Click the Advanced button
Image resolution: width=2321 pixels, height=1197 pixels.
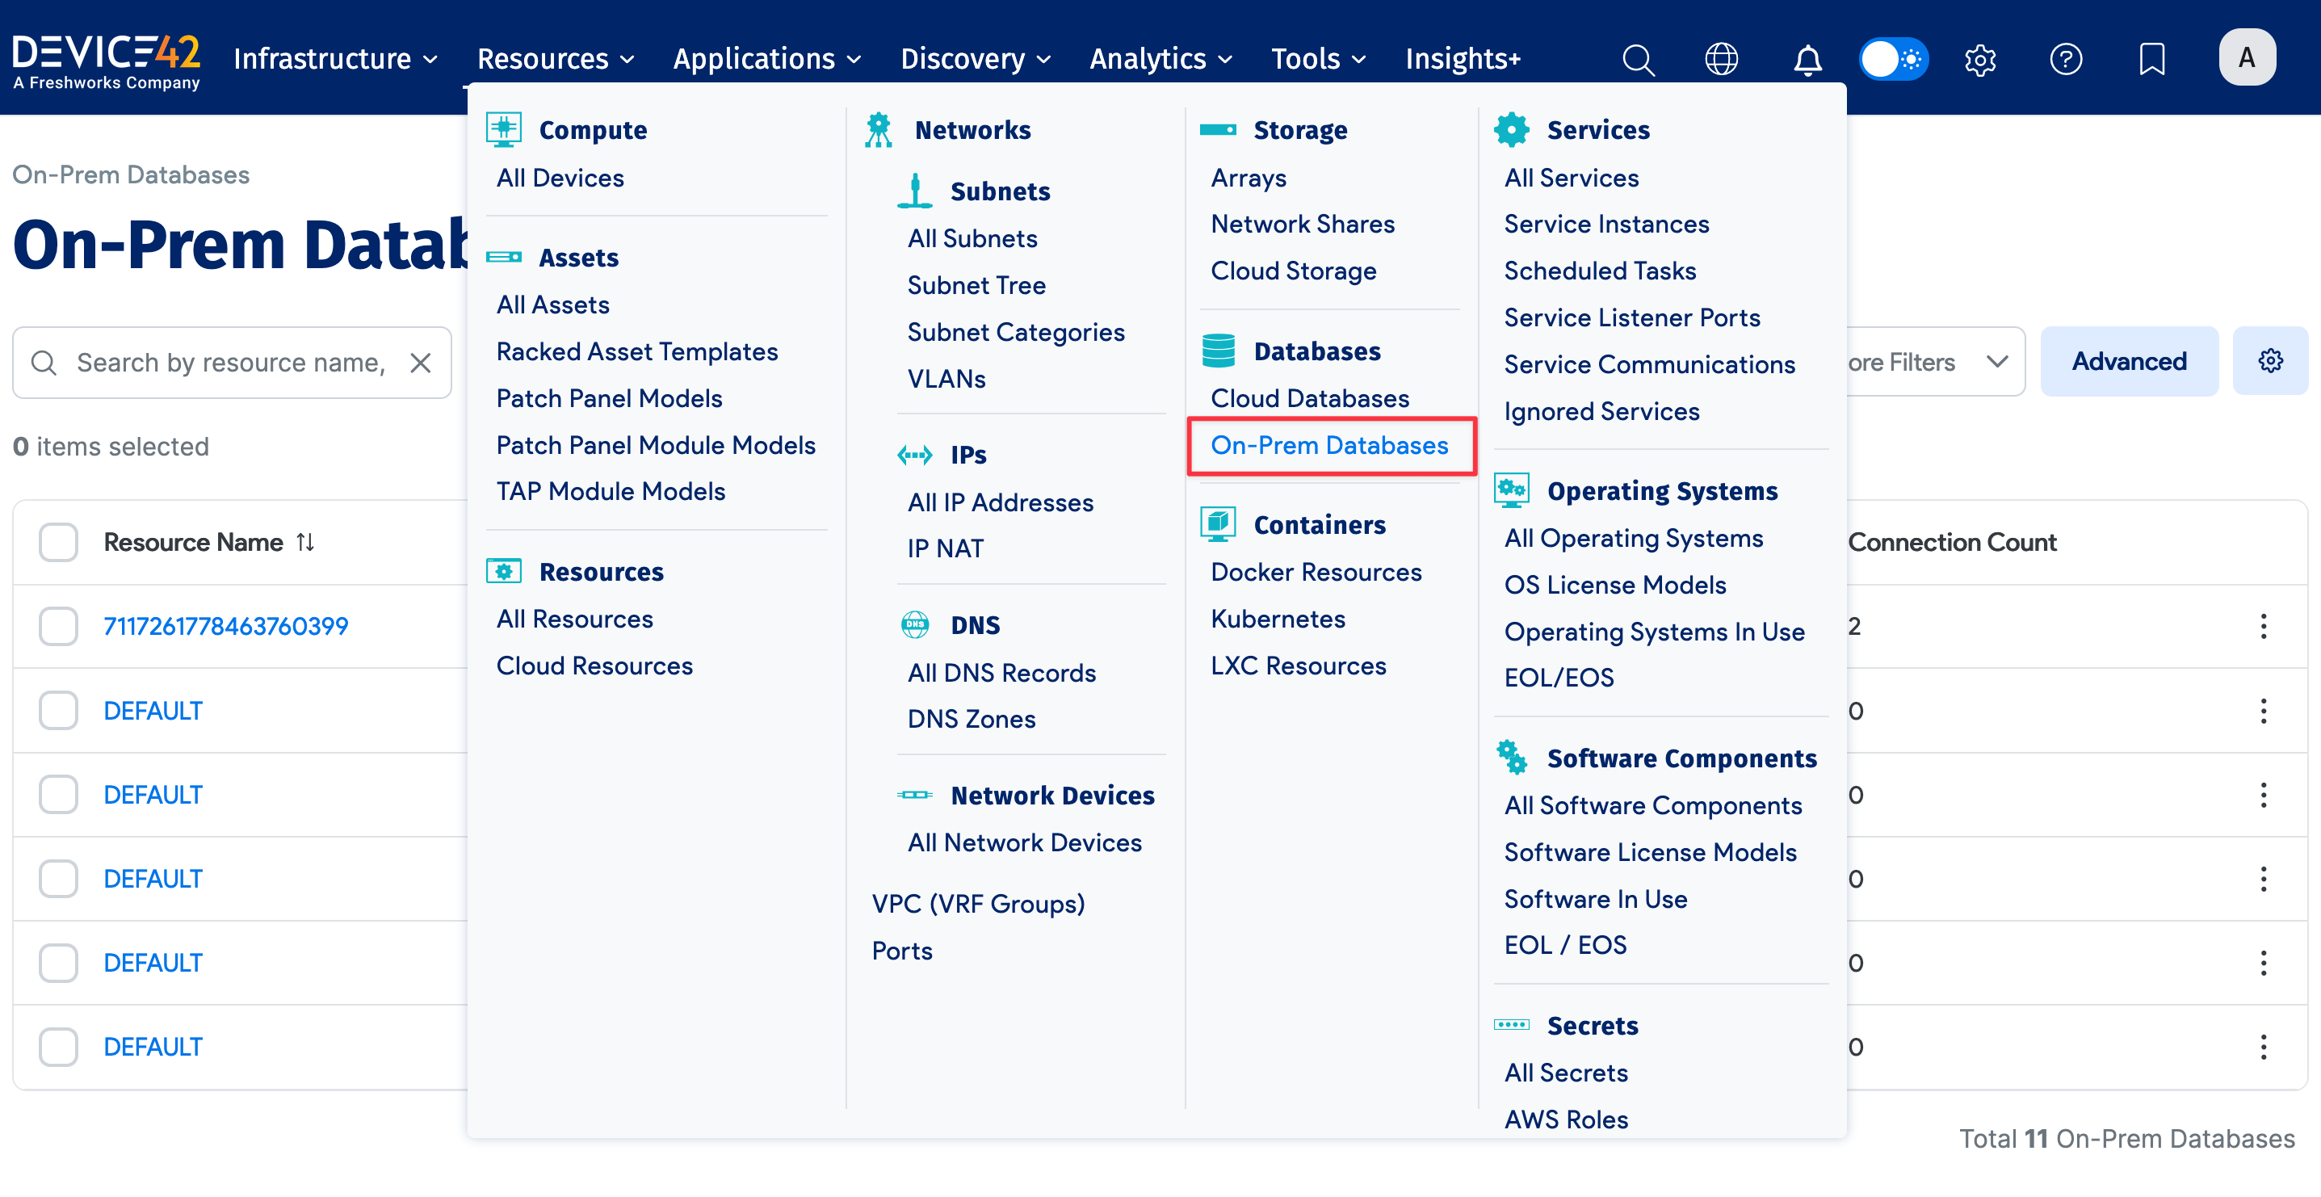2129,360
